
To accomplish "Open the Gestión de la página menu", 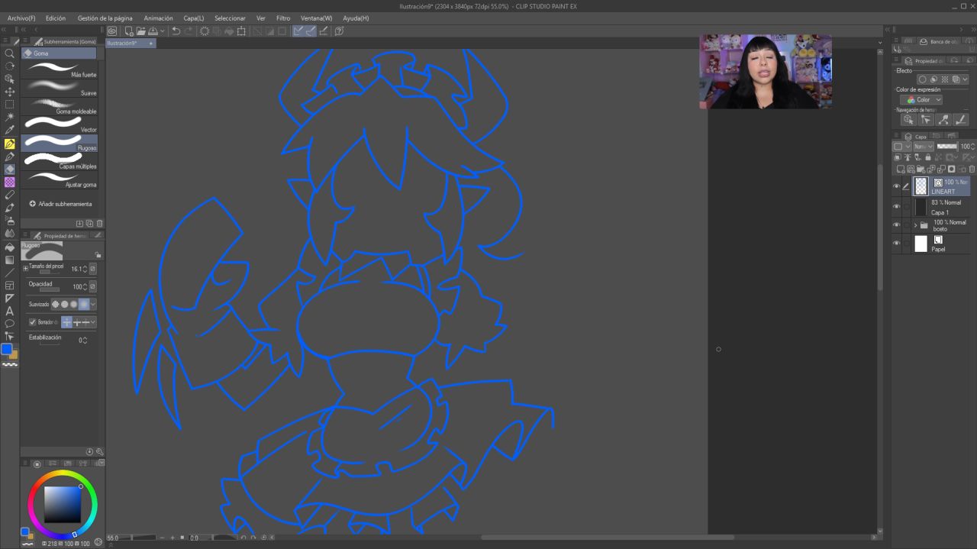I will click(105, 18).
